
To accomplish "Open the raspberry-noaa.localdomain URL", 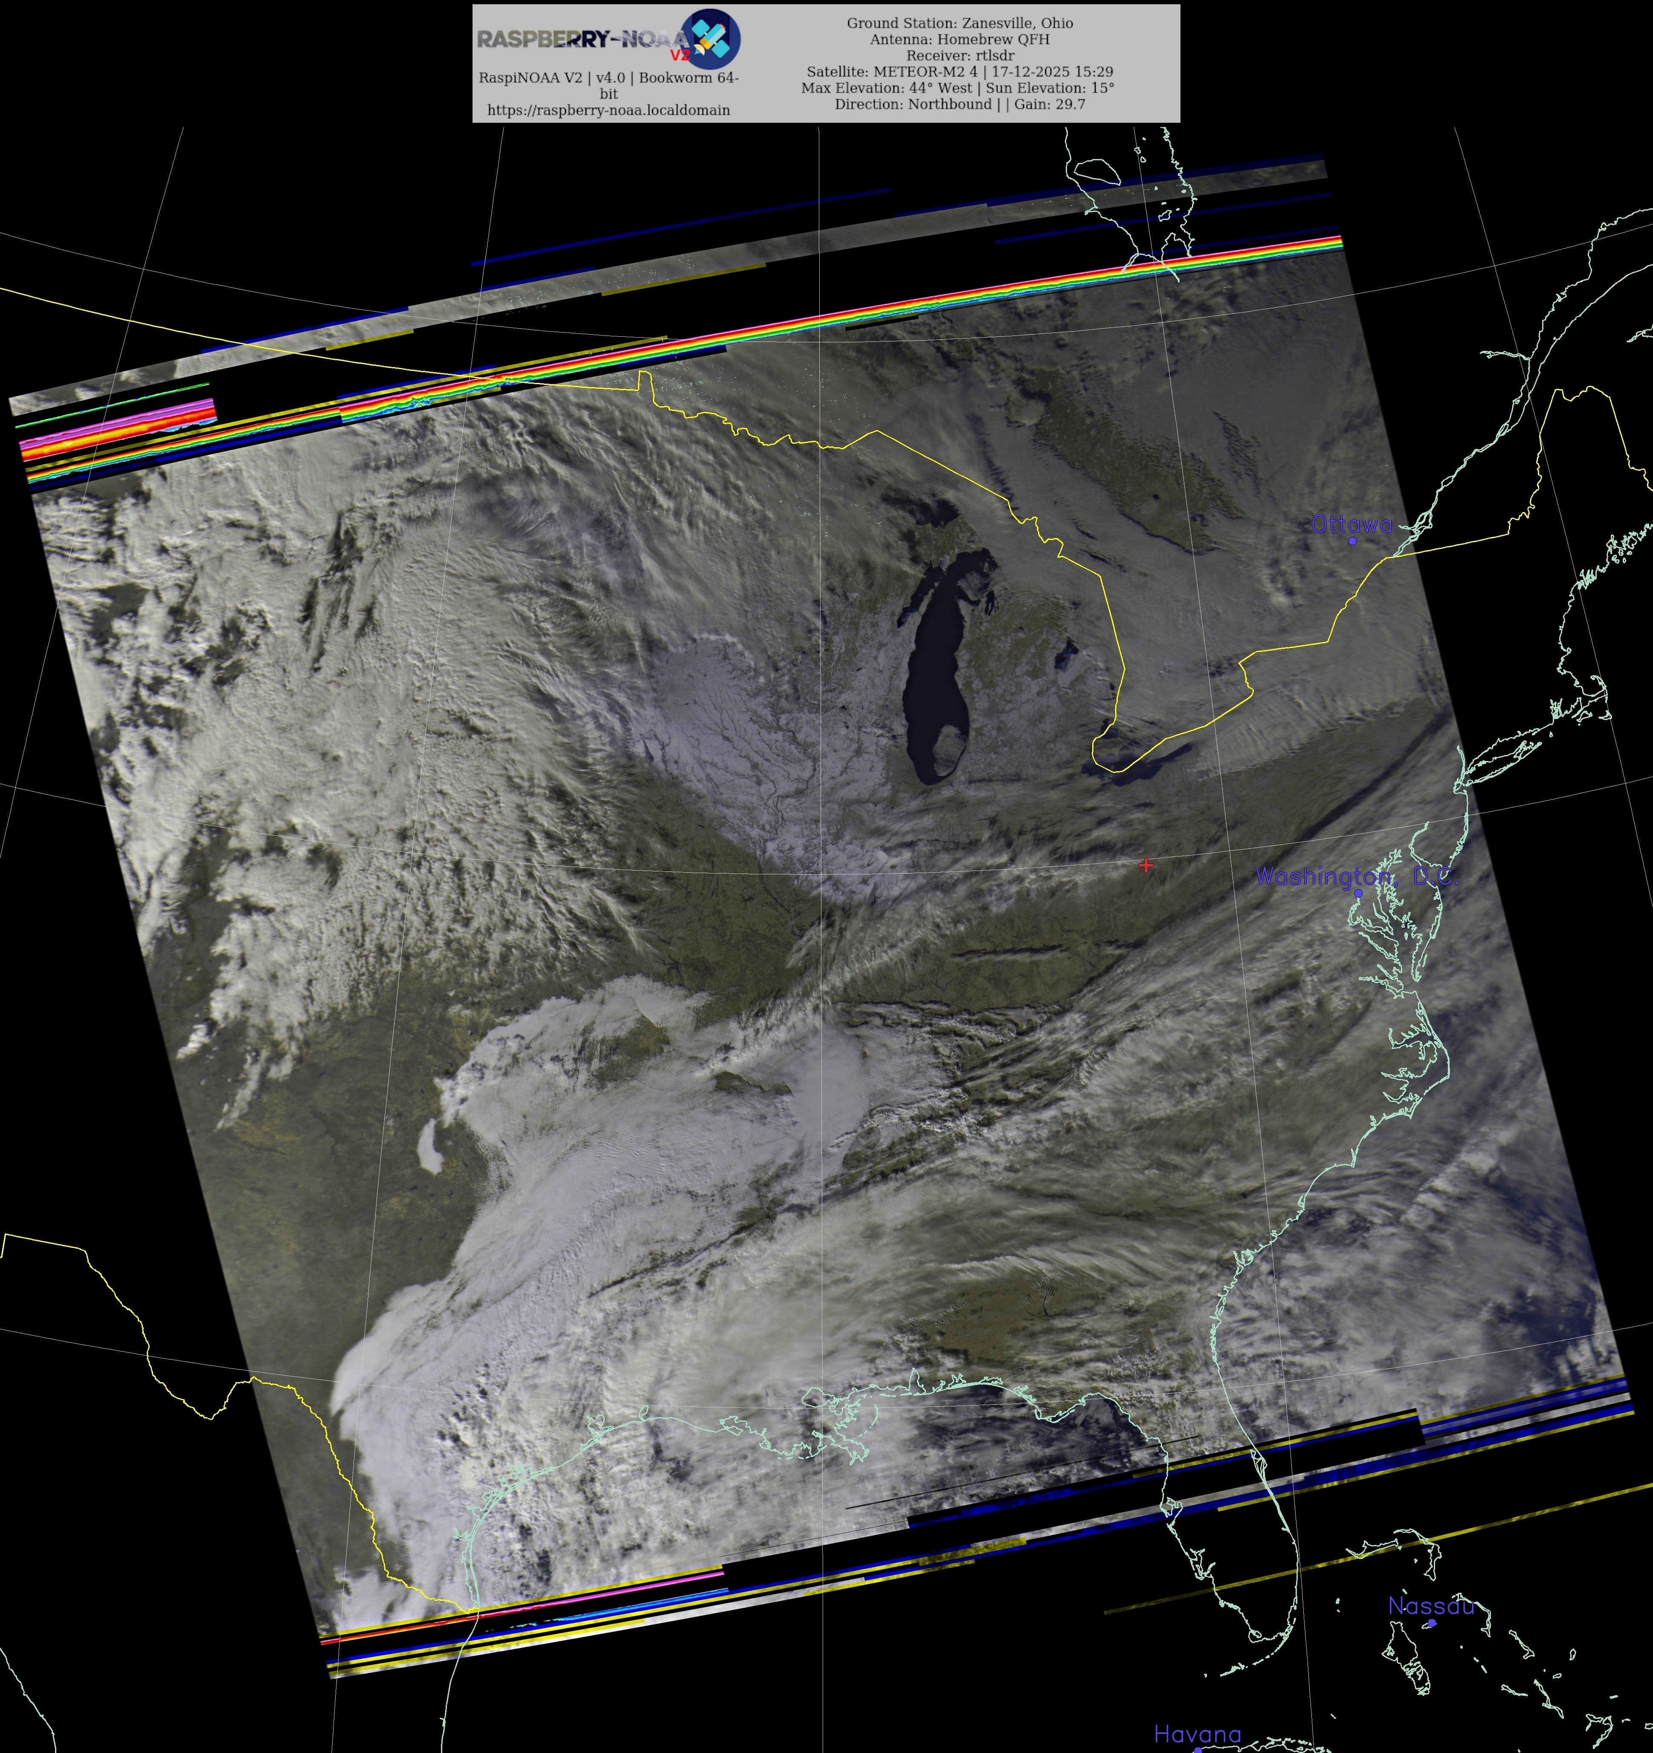I will [609, 110].
